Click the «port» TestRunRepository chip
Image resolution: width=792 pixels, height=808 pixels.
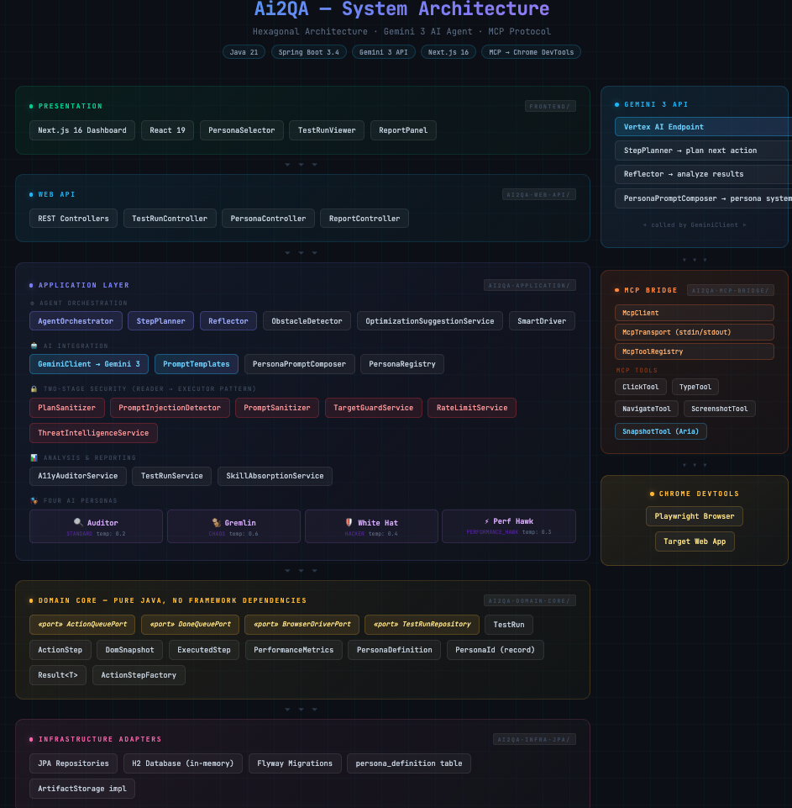pyautogui.click(x=422, y=624)
